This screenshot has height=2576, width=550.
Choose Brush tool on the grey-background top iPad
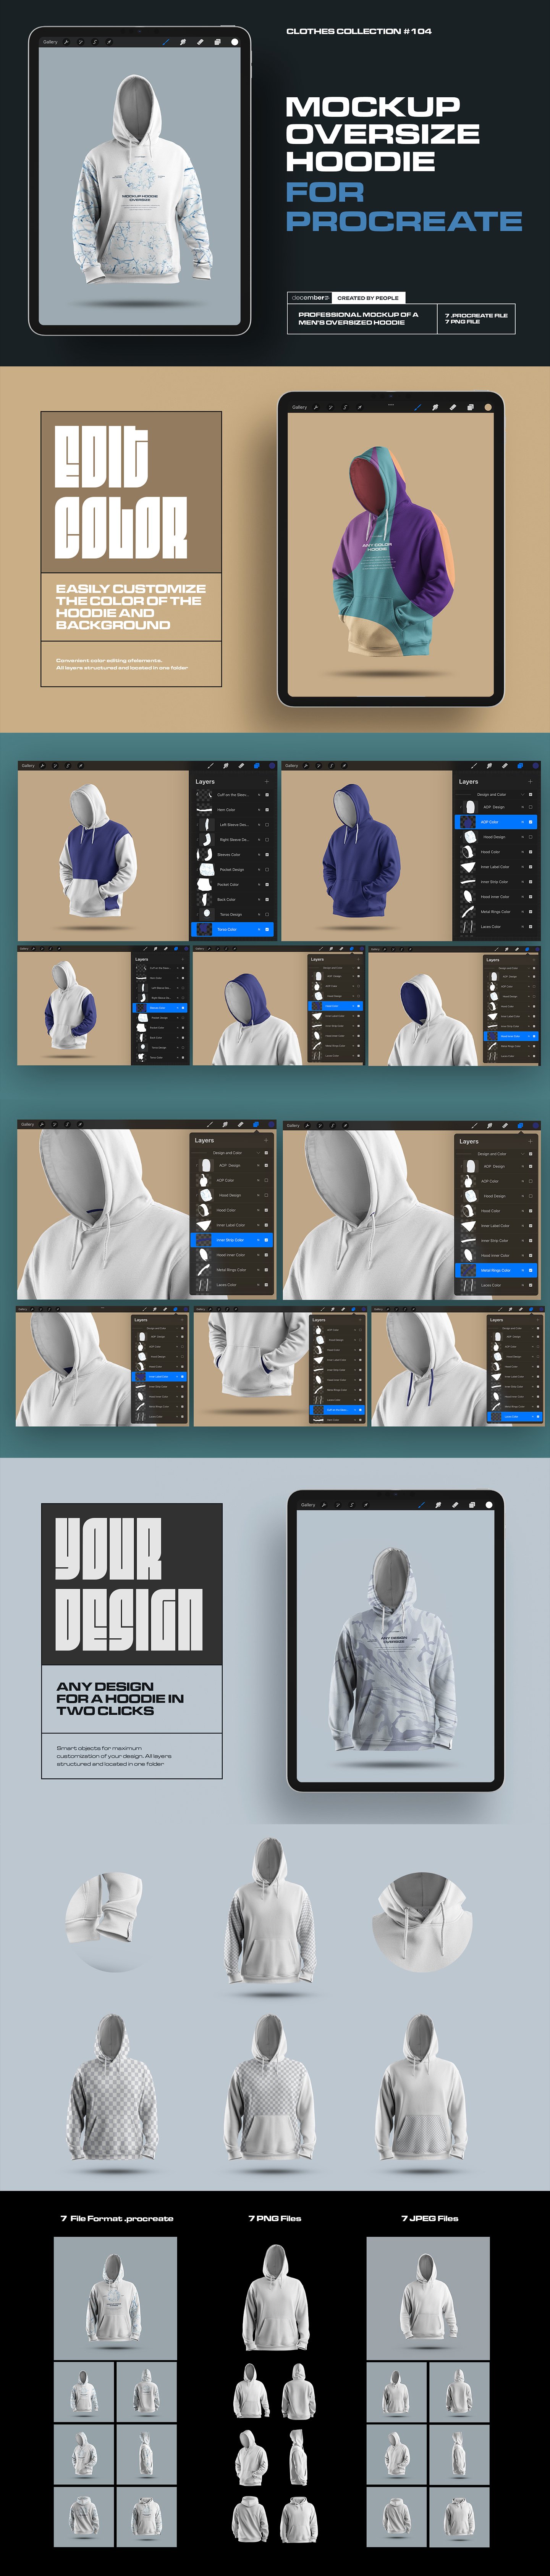point(166,42)
